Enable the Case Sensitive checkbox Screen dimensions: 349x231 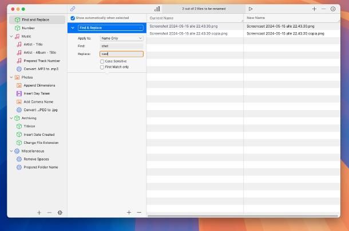102,61
